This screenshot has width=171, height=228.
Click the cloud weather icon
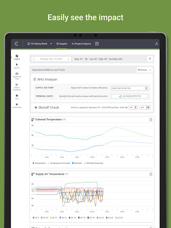coord(86,59)
